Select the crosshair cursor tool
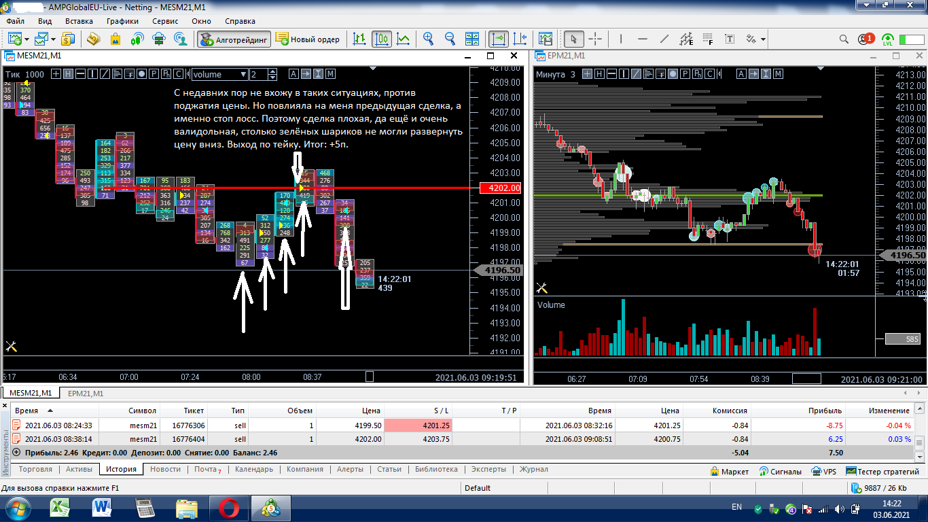Viewport: 928px width, 522px height. [595, 39]
